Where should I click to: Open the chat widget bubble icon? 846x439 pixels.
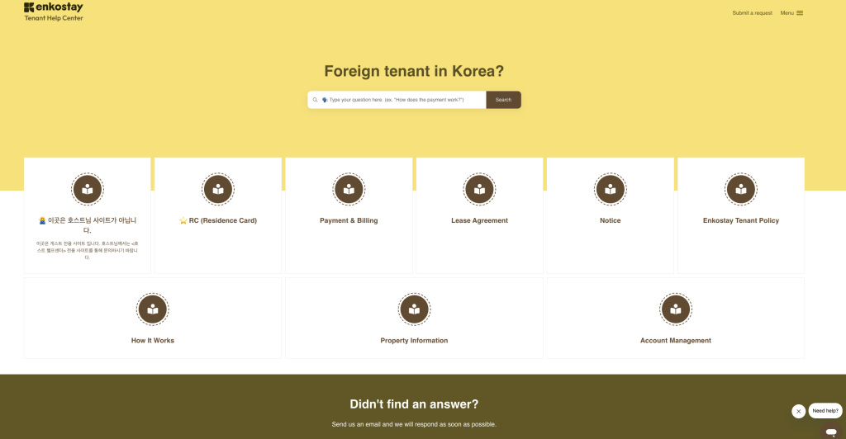coord(831,432)
